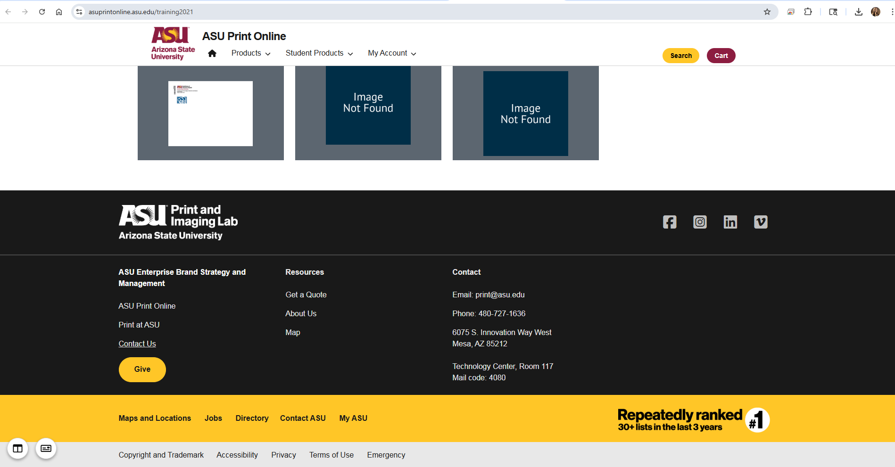Expand the My Account dropdown

pyautogui.click(x=391, y=53)
